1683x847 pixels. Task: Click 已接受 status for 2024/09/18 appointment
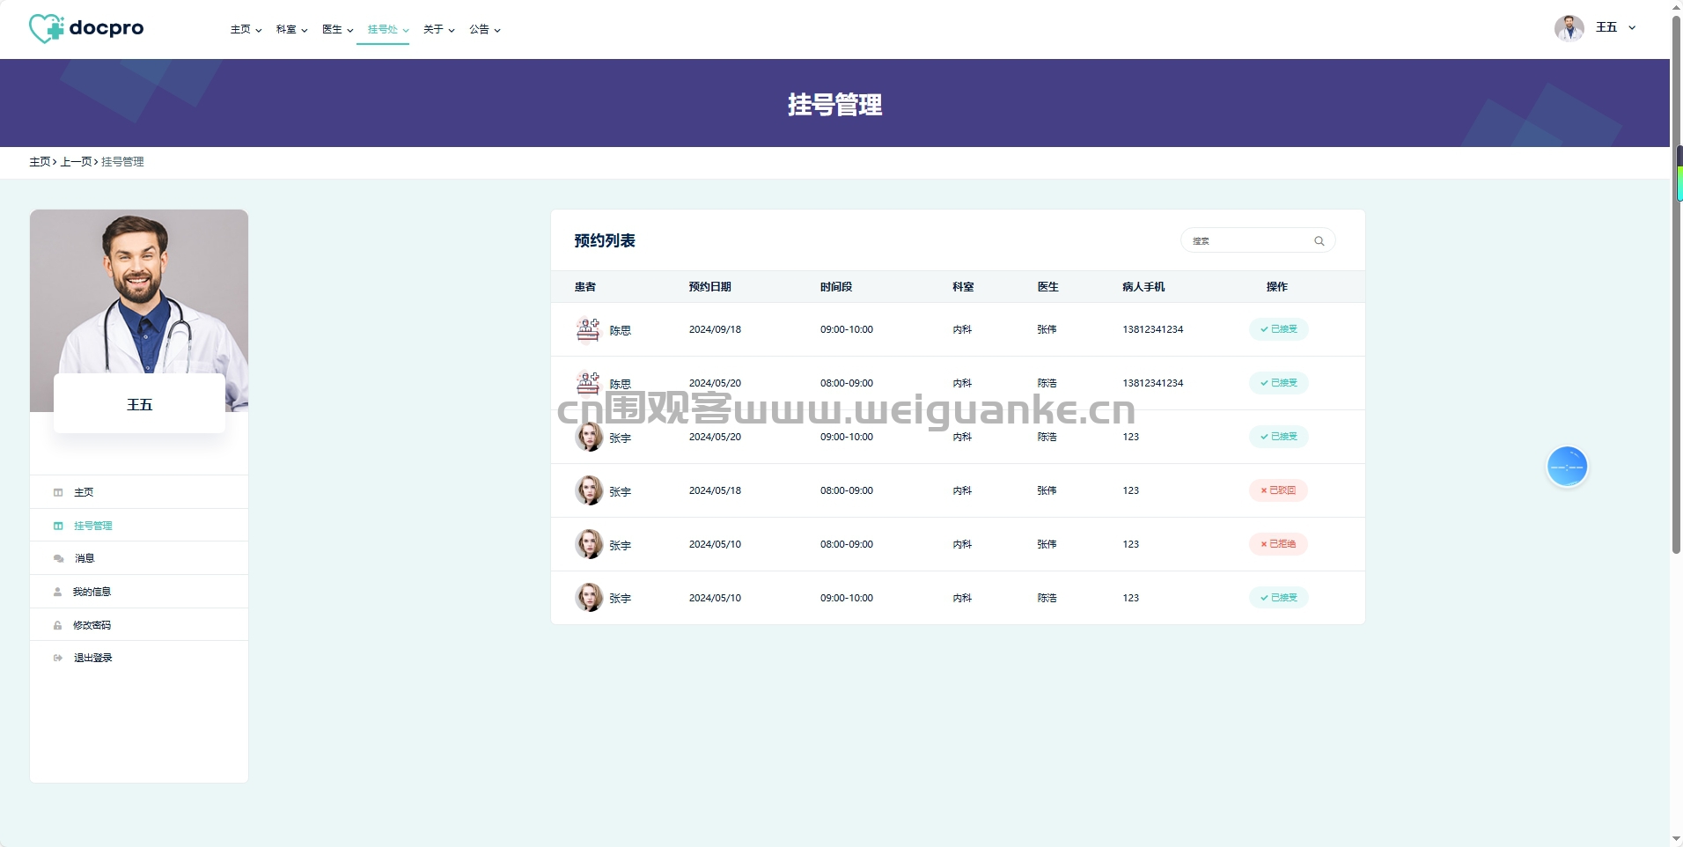point(1278,329)
